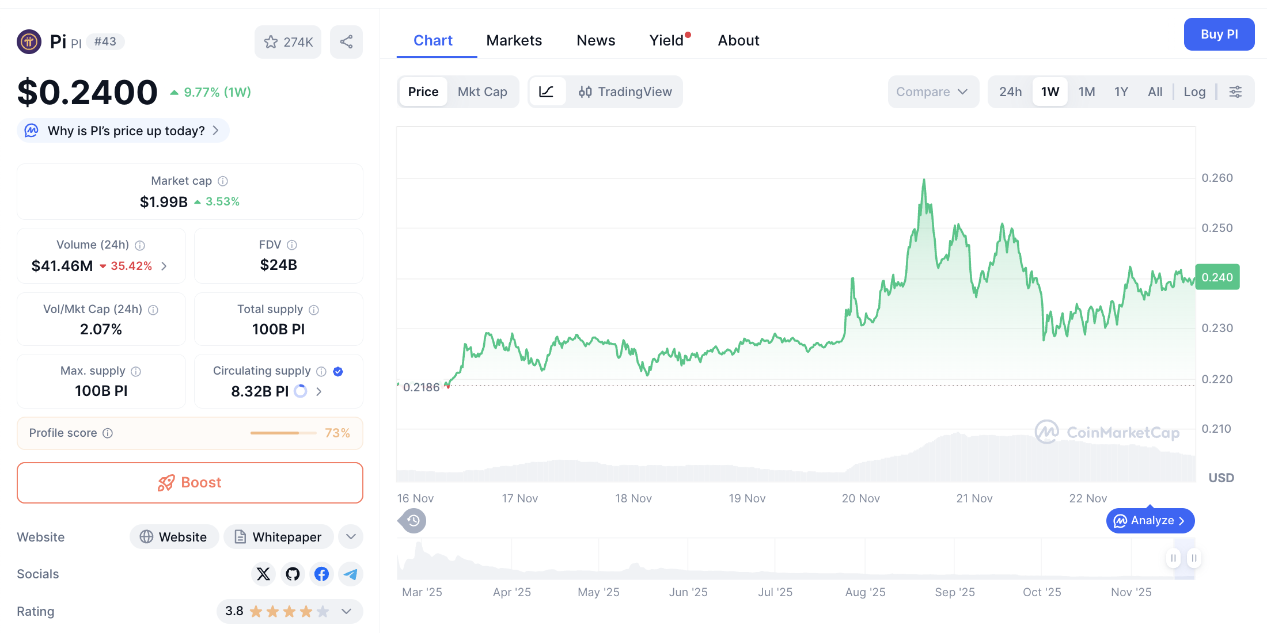Click the Buy PI button
The width and height of the screenshot is (1267, 633).
pyautogui.click(x=1219, y=34)
